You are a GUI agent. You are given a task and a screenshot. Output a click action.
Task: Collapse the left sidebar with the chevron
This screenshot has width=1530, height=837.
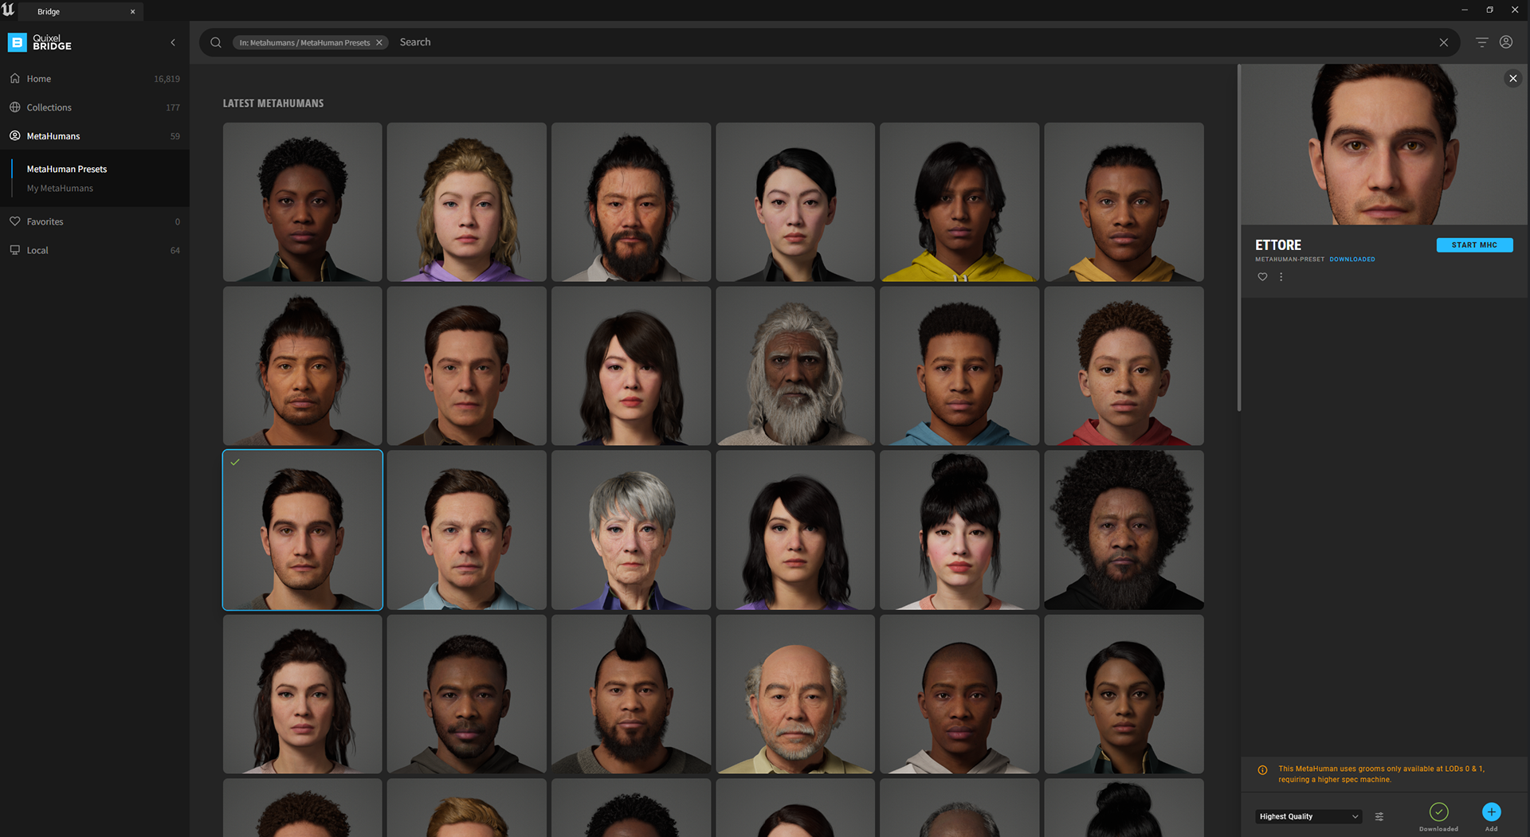pos(173,42)
